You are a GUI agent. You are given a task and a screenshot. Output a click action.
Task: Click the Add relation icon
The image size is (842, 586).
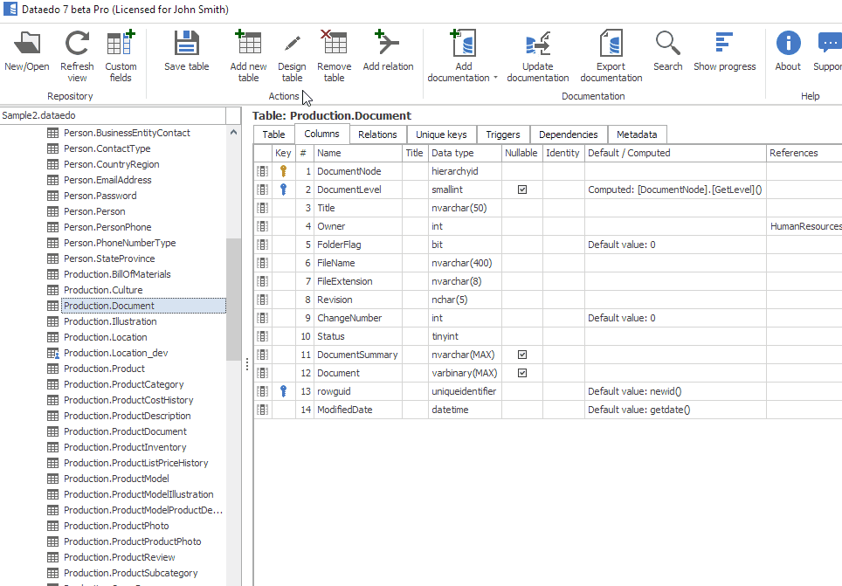tap(388, 44)
